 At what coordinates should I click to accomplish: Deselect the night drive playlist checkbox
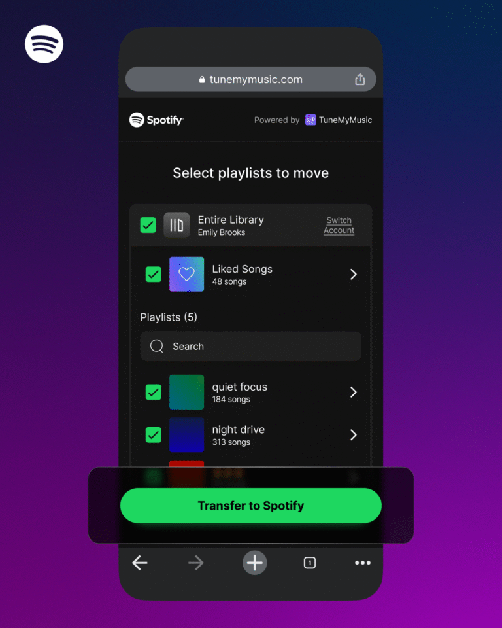(153, 435)
